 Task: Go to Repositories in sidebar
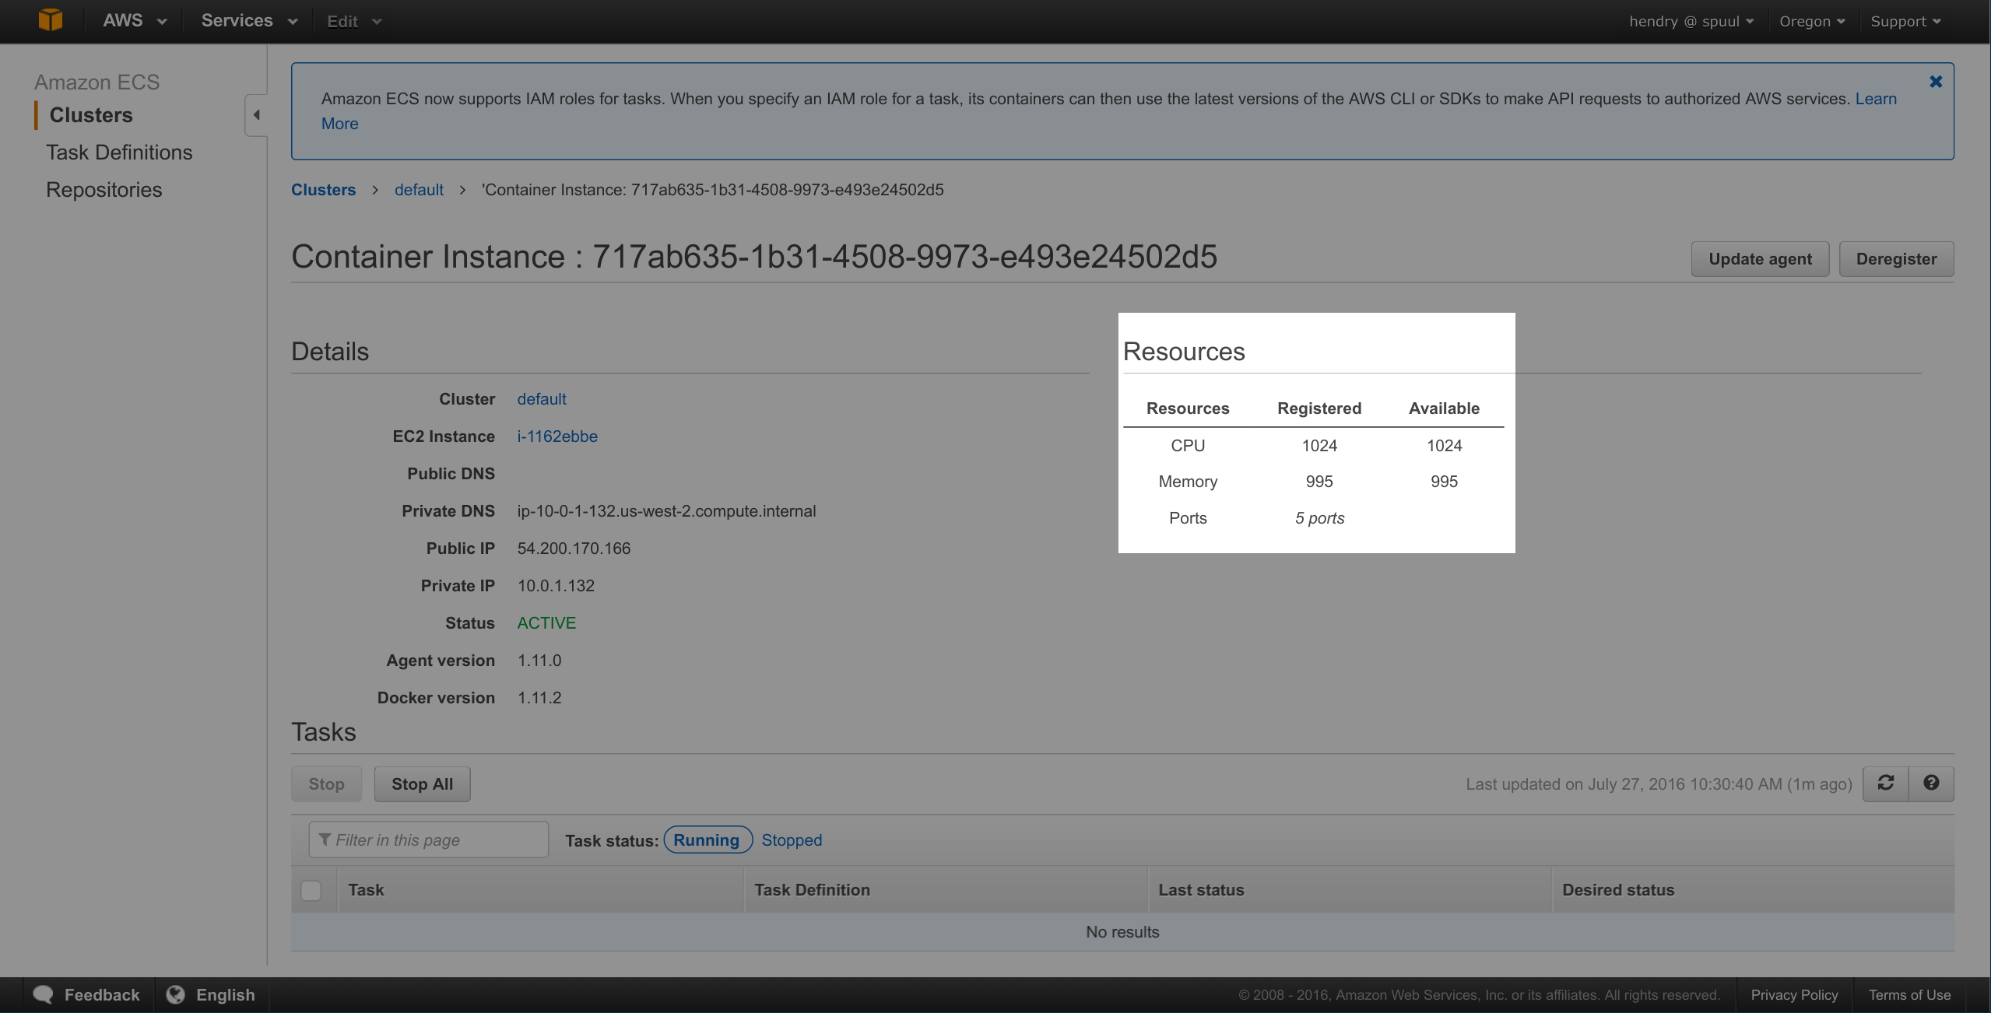pos(104,190)
